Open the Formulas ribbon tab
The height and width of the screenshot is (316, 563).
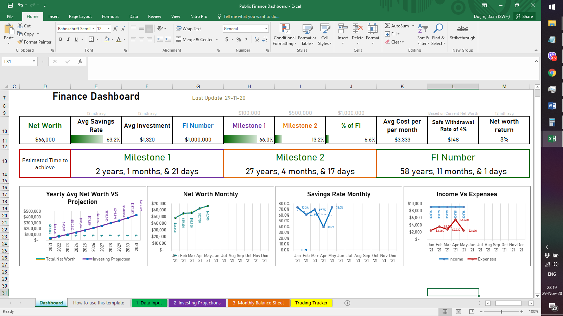[110, 17]
